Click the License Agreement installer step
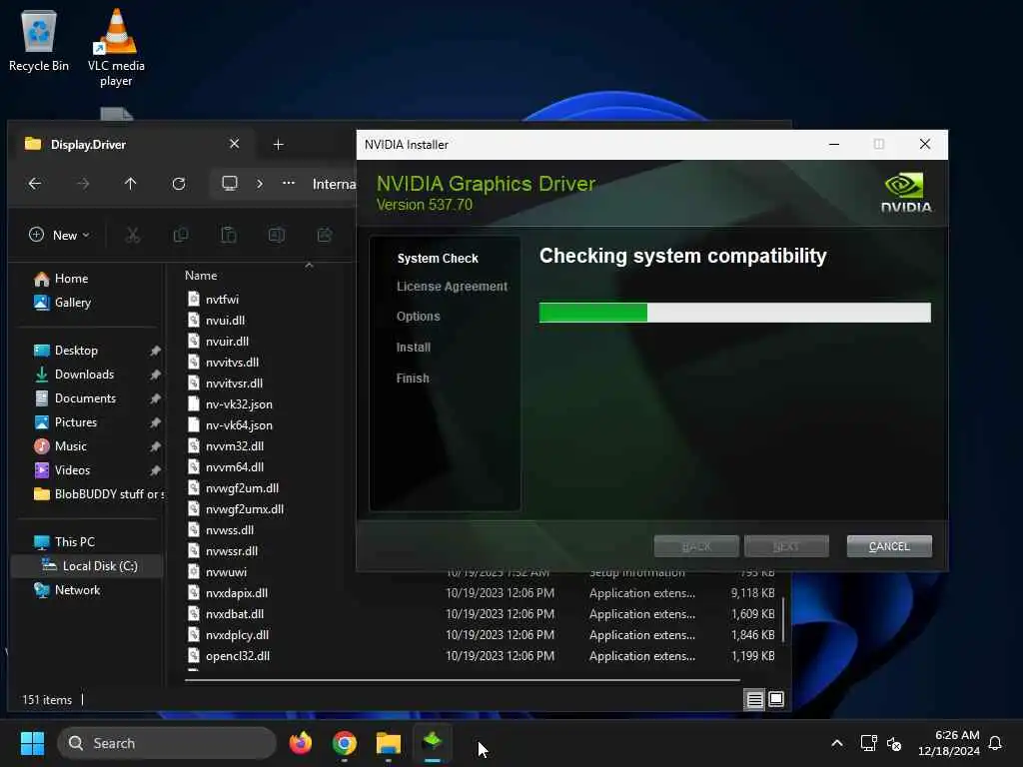This screenshot has height=767, width=1023. pyautogui.click(x=452, y=287)
